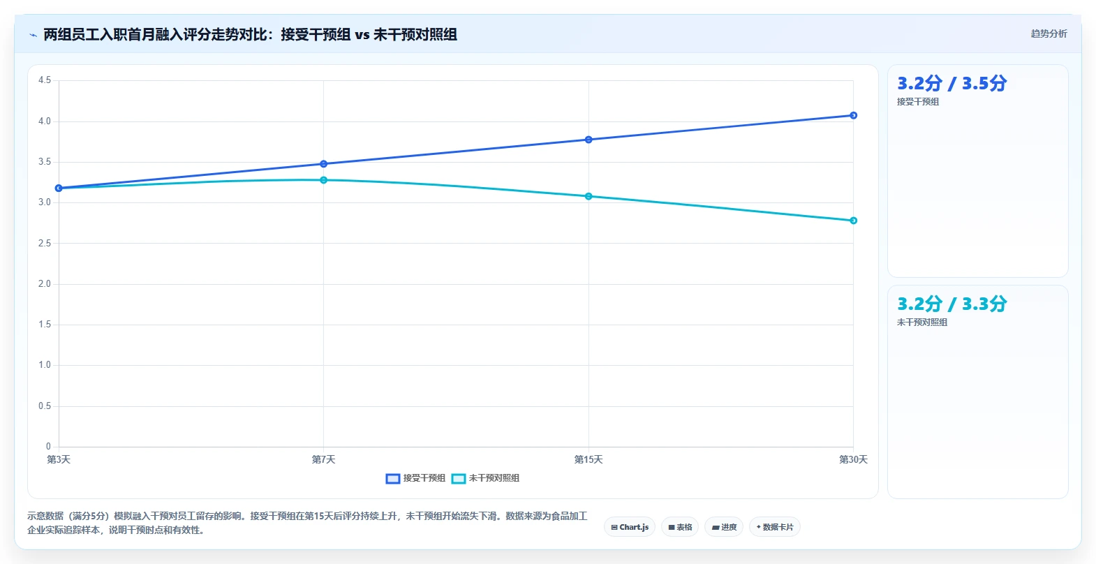The height and width of the screenshot is (564, 1096).
Task: Click the 未干预对照组 data point at 第7天
Action: [x=323, y=180]
